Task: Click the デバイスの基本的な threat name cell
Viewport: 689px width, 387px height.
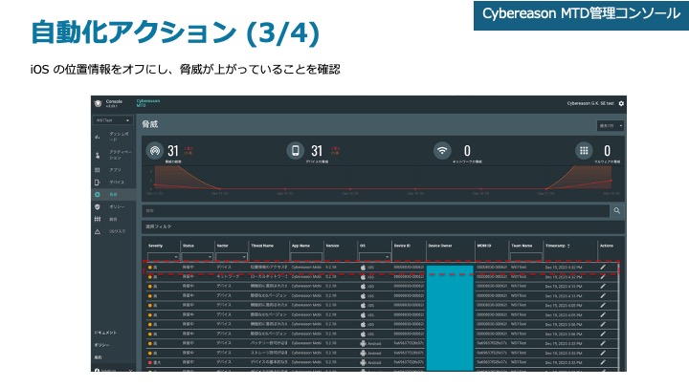Action: click(x=269, y=362)
